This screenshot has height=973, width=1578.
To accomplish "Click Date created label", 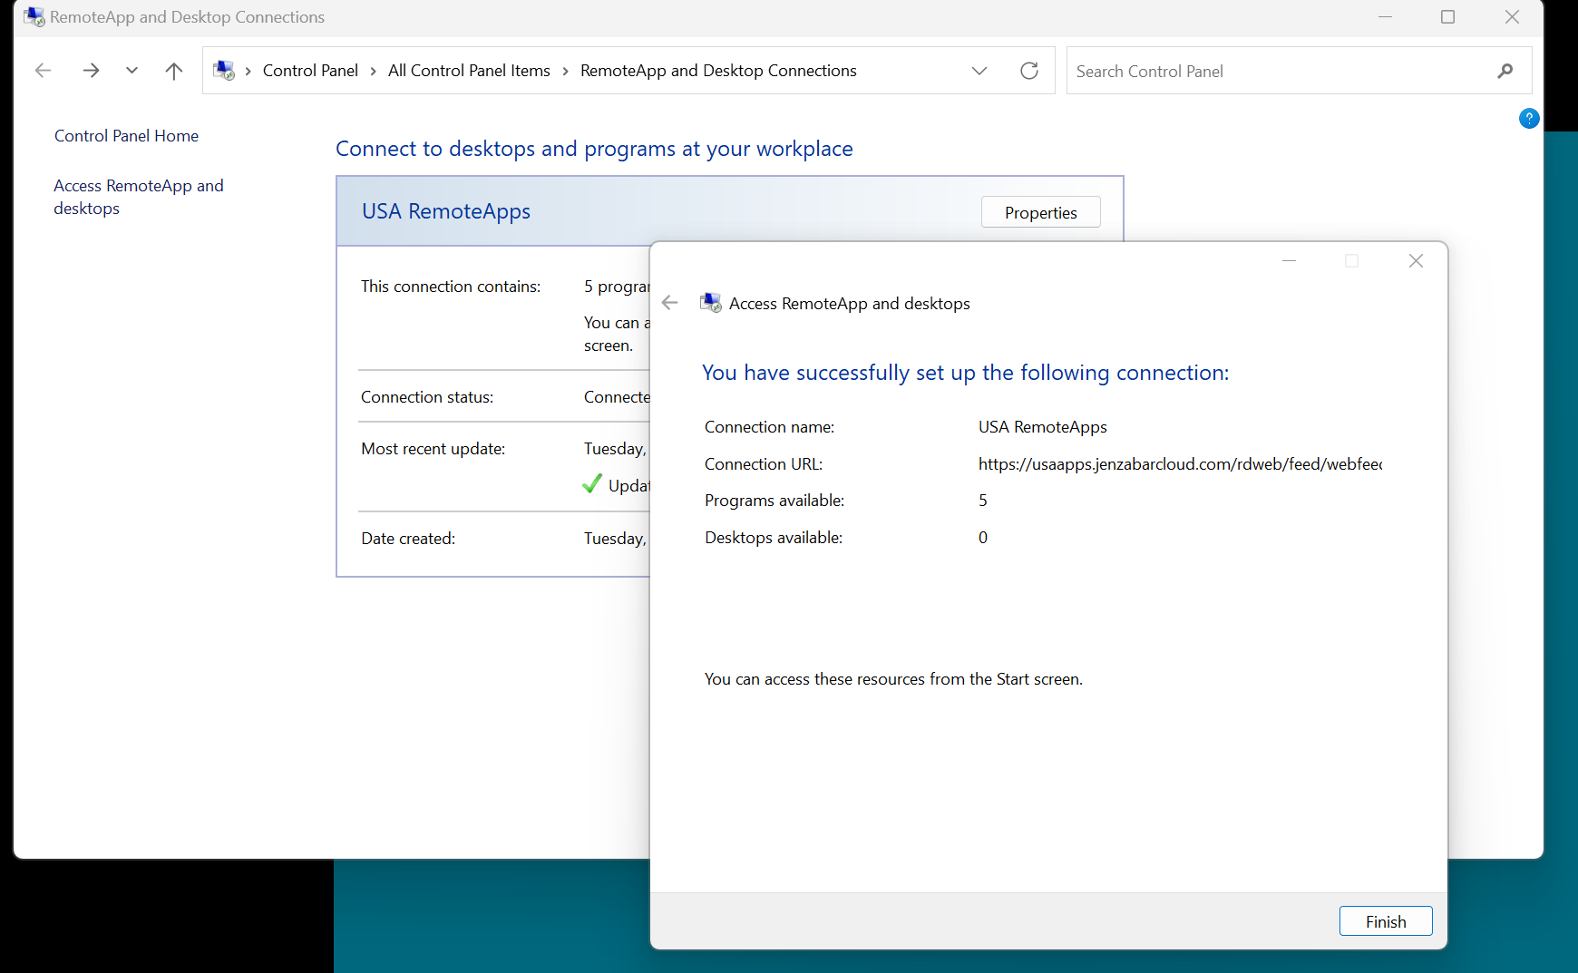I will tap(408, 539).
